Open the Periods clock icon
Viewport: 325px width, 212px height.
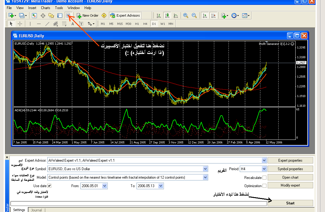[x=234, y=15]
